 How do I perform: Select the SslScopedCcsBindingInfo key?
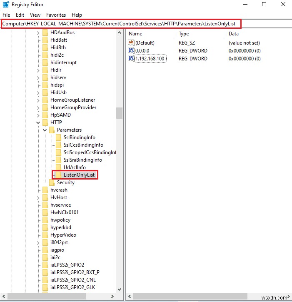pos(90,152)
